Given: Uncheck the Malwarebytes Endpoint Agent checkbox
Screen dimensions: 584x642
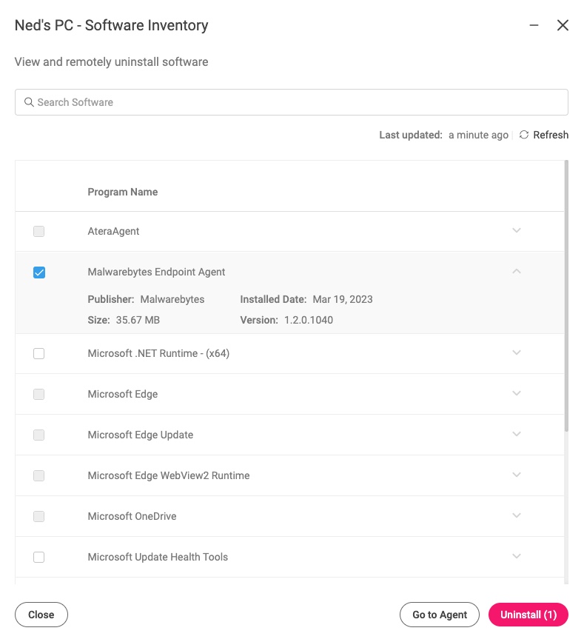Looking at the screenshot, I should pos(39,272).
